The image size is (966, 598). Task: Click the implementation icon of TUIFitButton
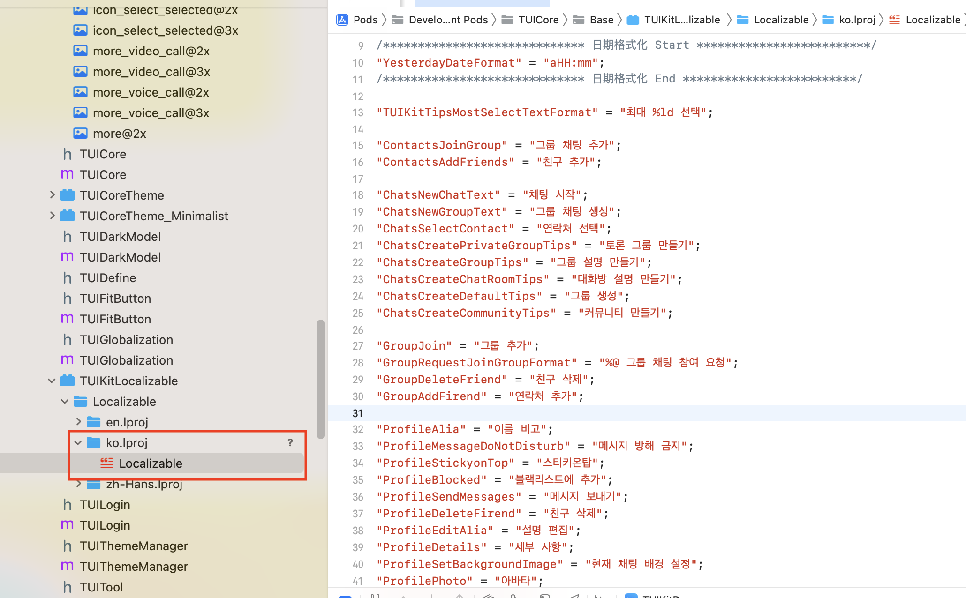(x=68, y=319)
